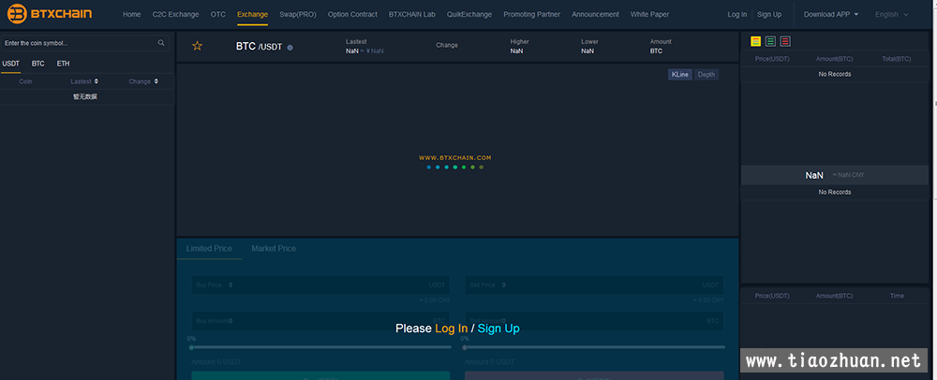This screenshot has width=937, height=380.
Task: Open C2C Exchange menu item
Action: click(176, 14)
